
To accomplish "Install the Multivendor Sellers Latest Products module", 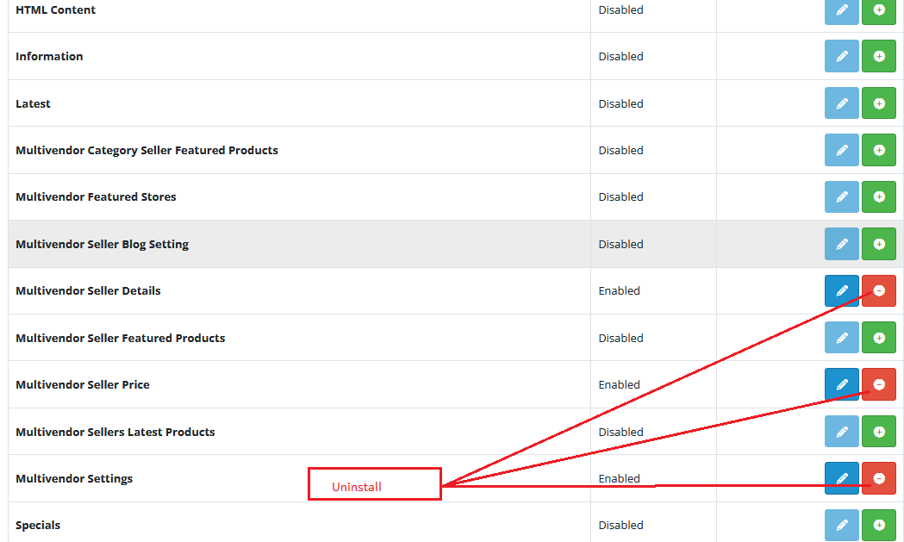I will pyautogui.click(x=878, y=431).
